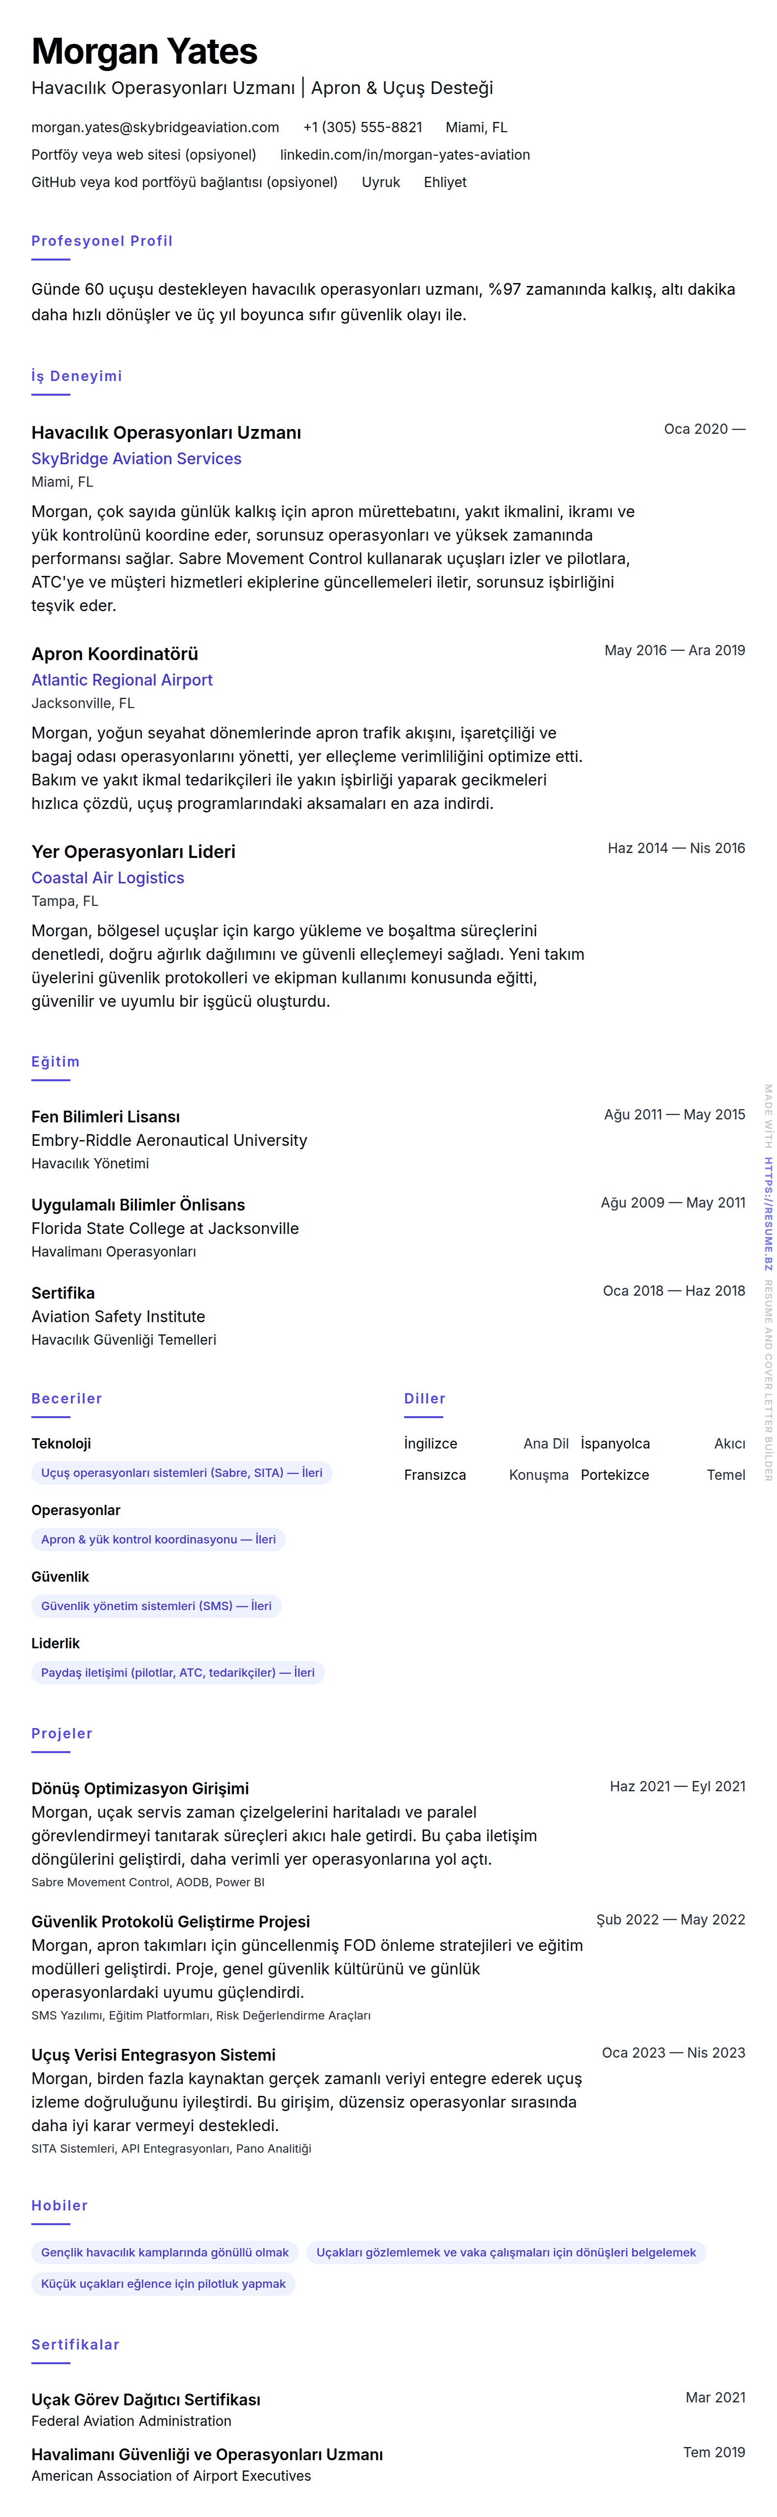The width and height of the screenshot is (777, 2517).
Task: Click the Uçuş operasyonları sistemleri skill tag
Action: click(182, 1472)
